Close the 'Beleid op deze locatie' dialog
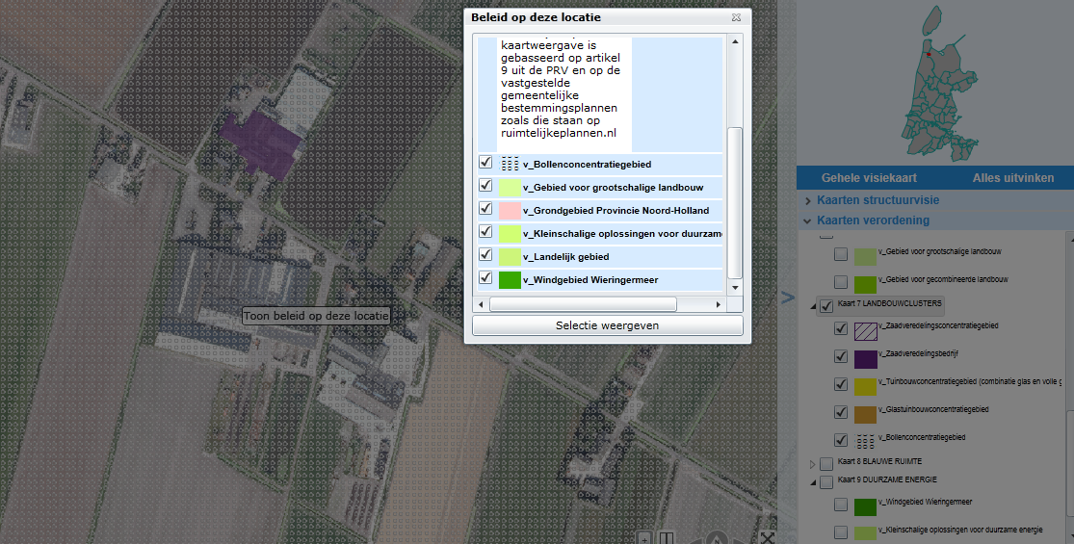1074x544 pixels. [736, 17]
